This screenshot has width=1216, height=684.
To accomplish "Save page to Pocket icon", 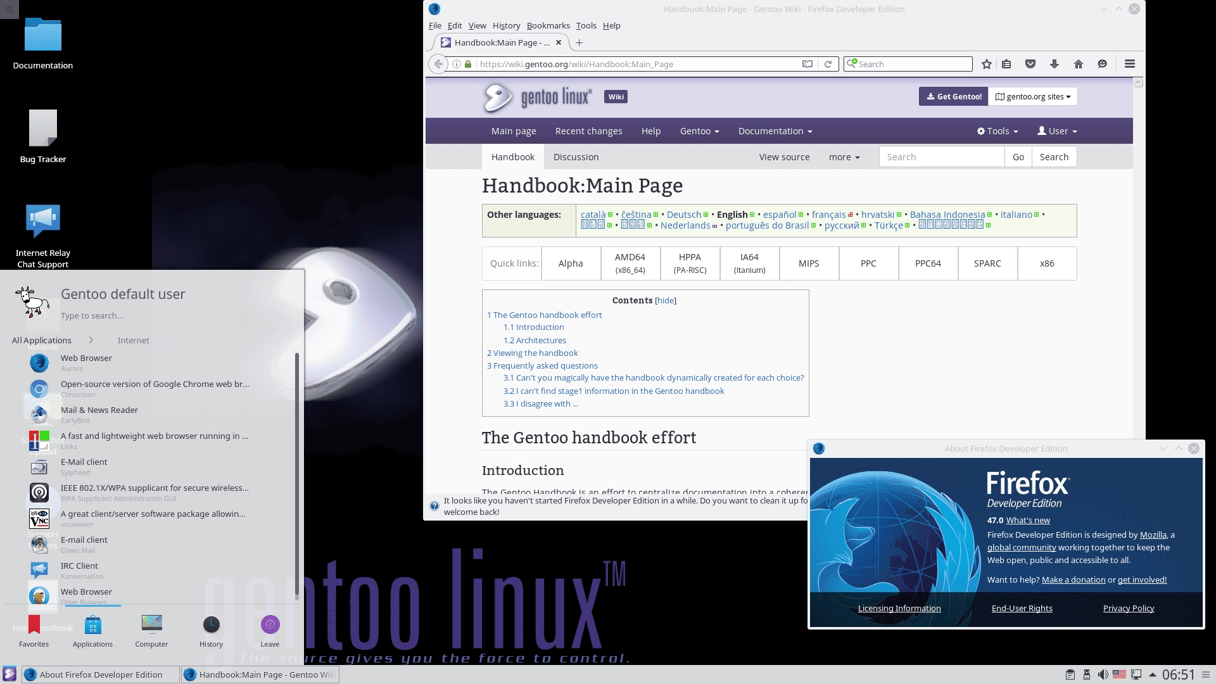I will [x=1030, y=64].
